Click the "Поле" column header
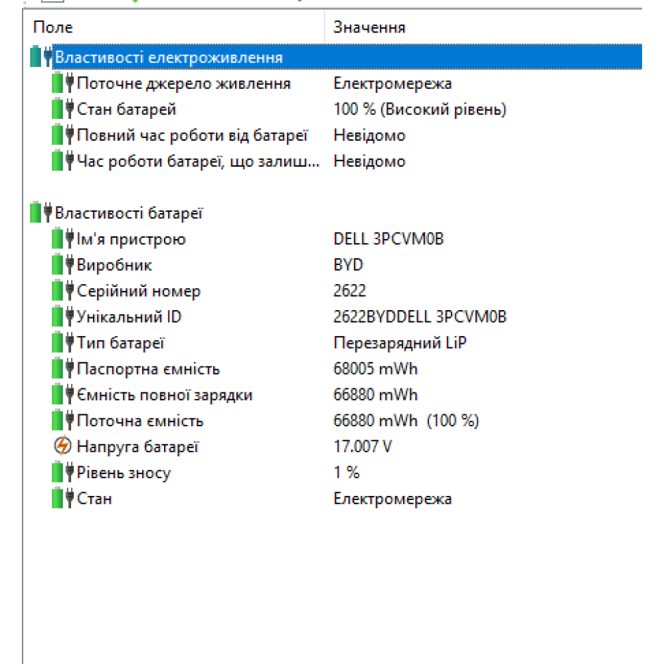This screenshot has width=664, height=664. 54,27
